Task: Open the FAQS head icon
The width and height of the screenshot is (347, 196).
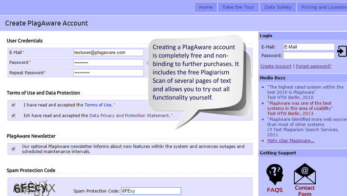Action: [275, 175]
